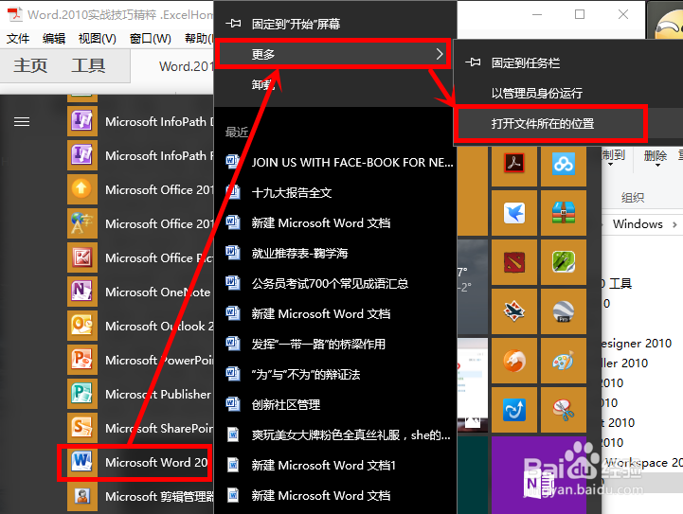Open the blue curved arrow tile
683x514 pixels.
pyautogui.click(x=514, y=410)
